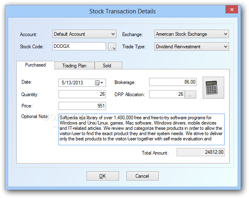Click the DRP Allocation browse button
This screenshot has width=249, height=198.
190,95
